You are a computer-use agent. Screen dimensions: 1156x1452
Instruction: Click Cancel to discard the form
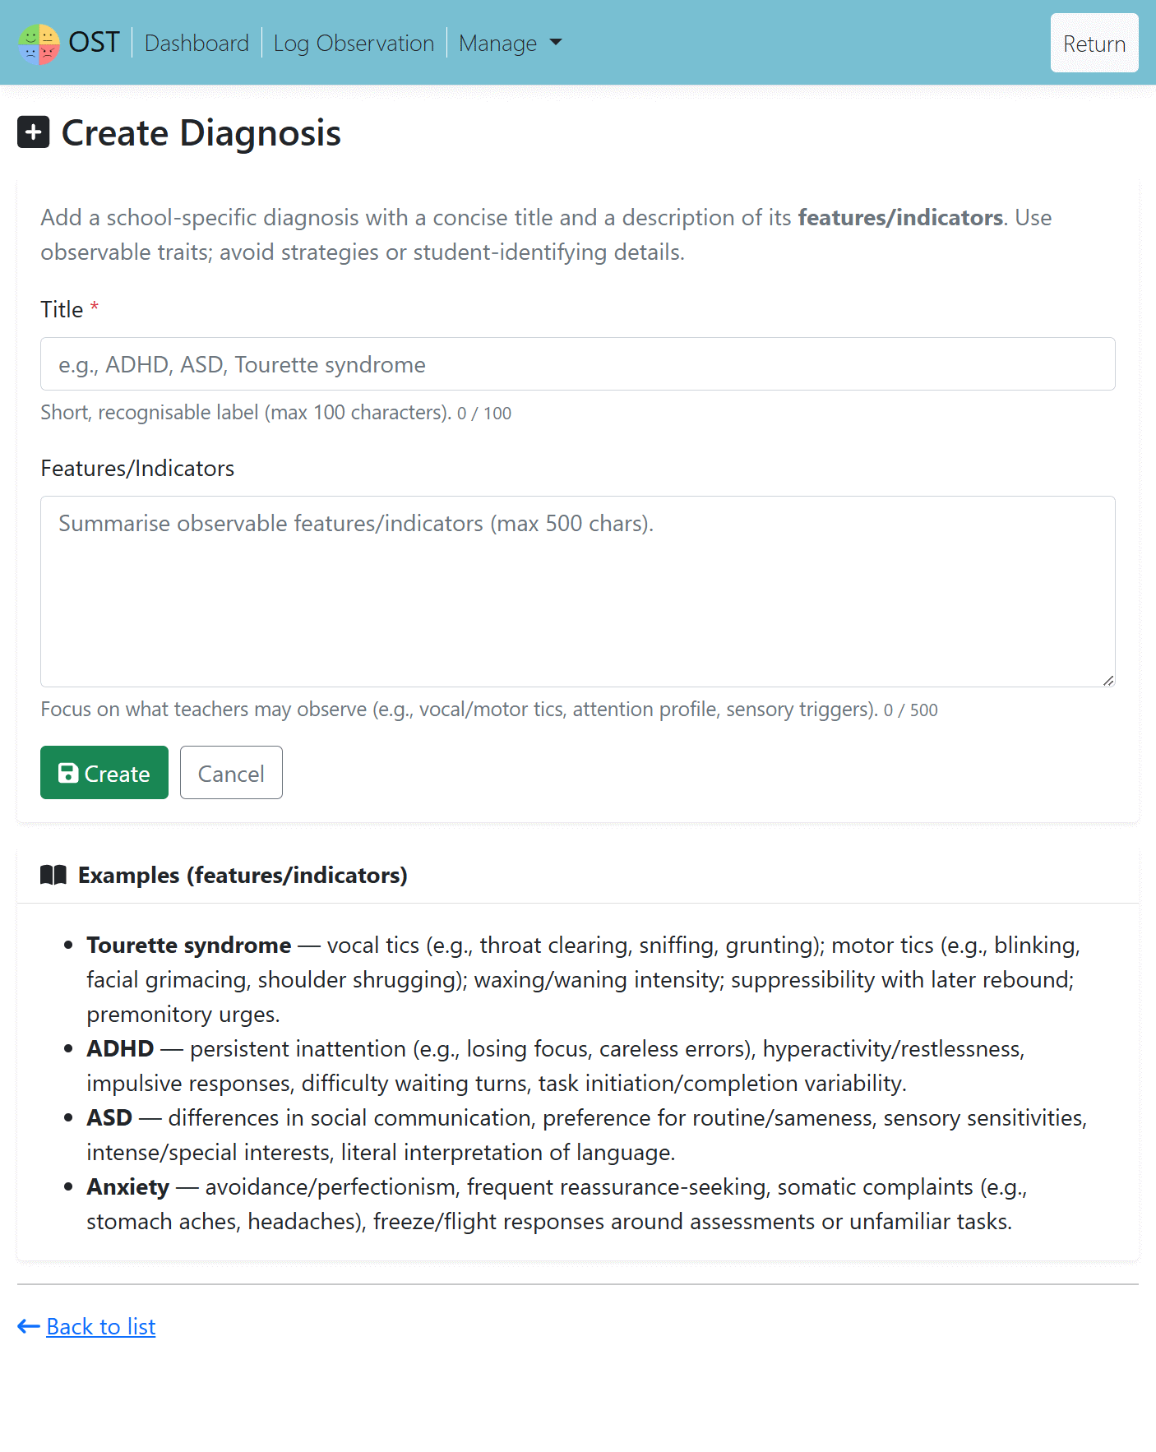(x=231, y=772)
